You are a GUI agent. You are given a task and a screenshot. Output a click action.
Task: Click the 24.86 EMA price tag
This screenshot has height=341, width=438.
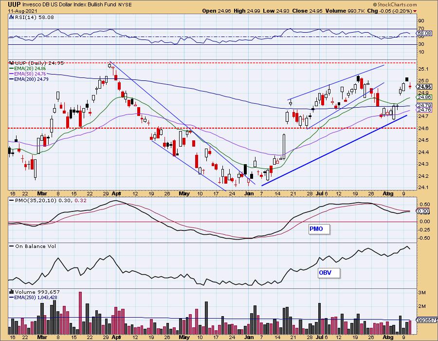[424, 97]
